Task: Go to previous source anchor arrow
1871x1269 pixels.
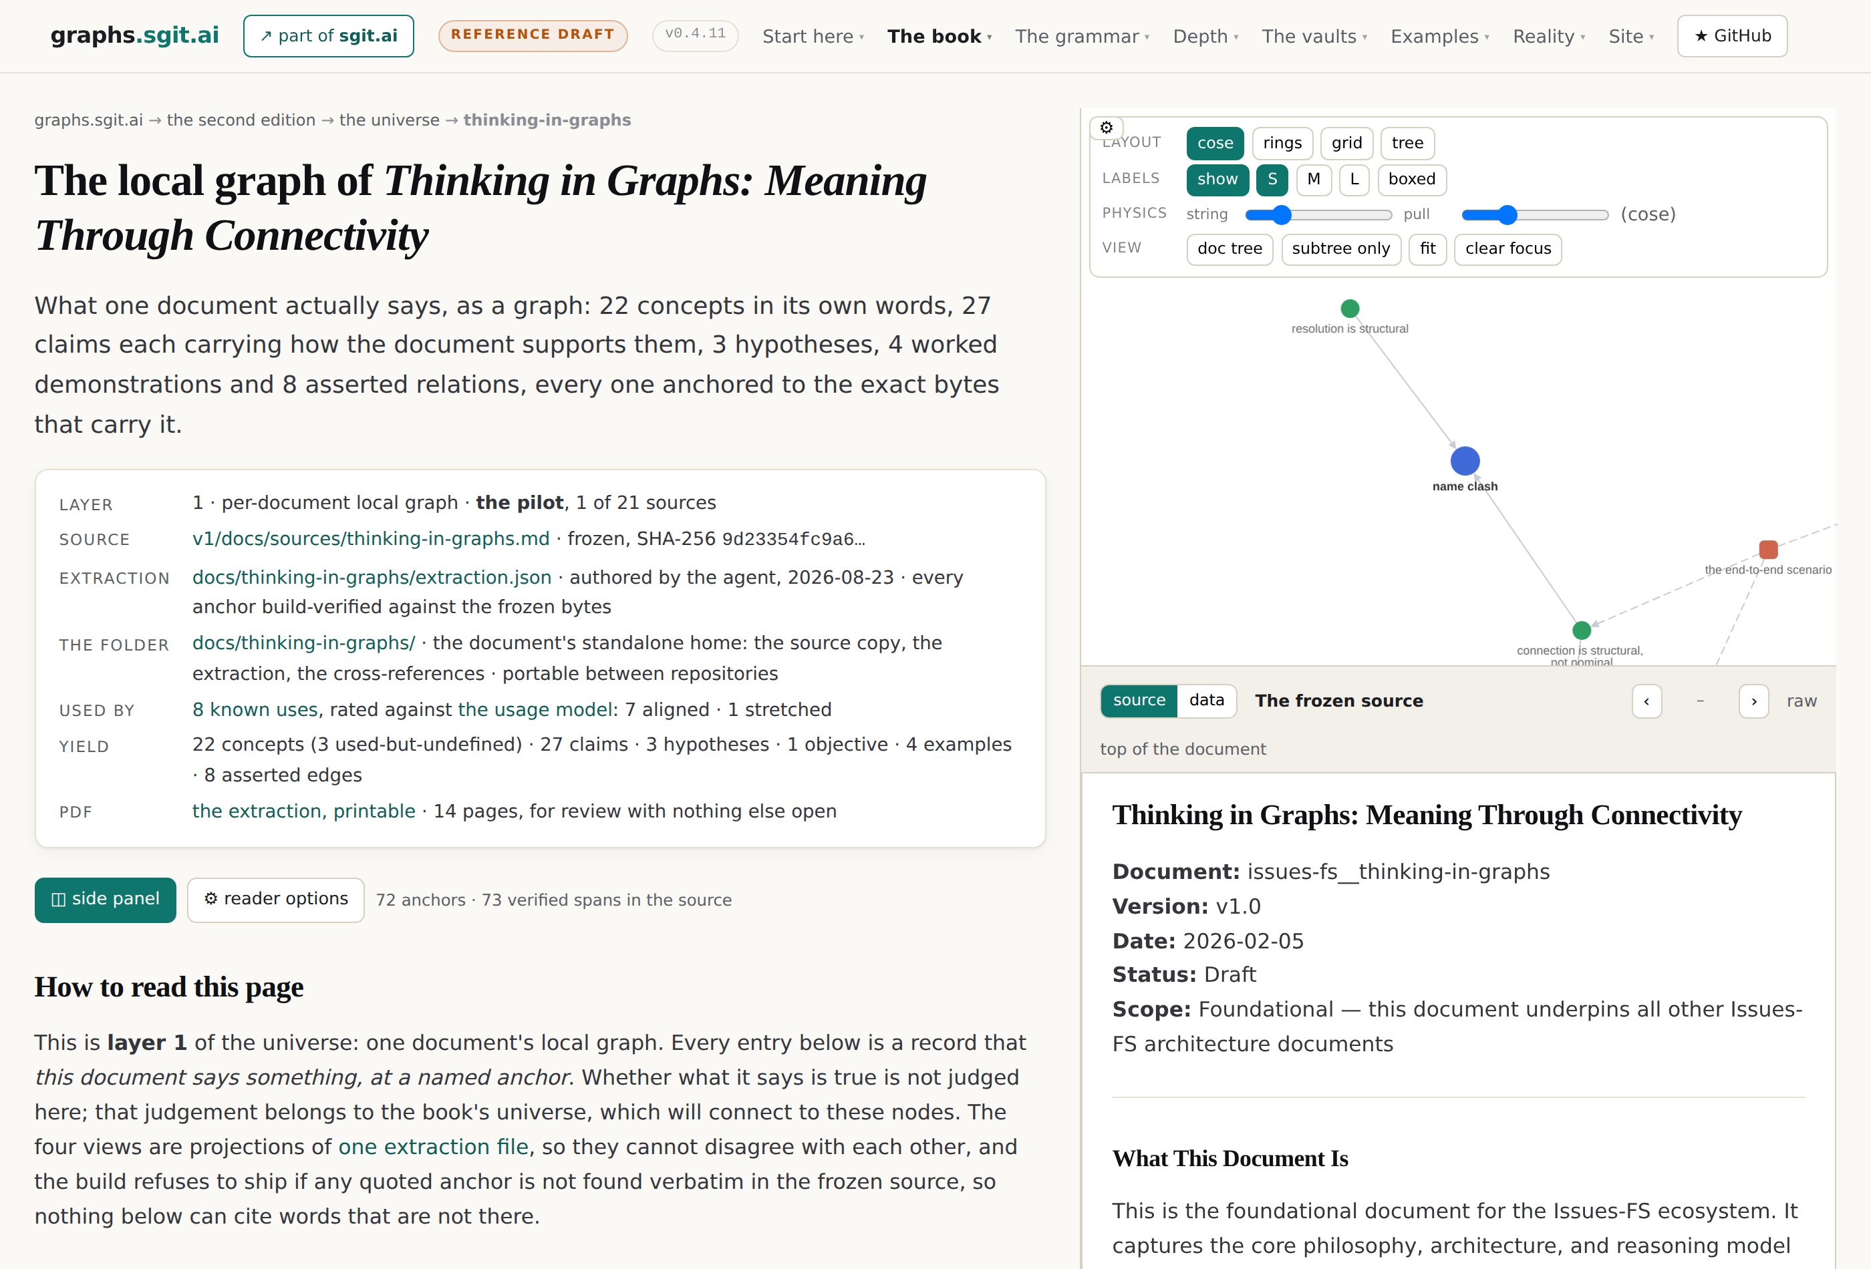Action: [x=1646, y=701]
